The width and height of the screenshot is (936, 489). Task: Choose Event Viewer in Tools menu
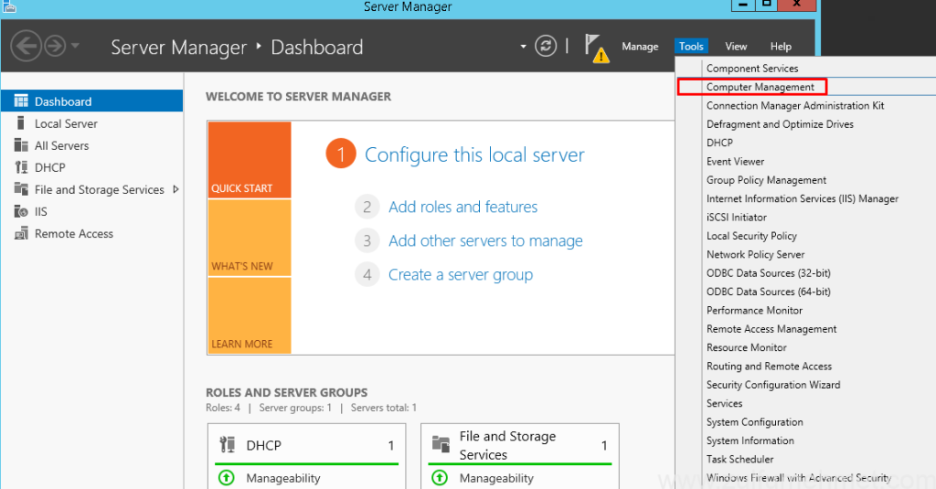(735, 161)
